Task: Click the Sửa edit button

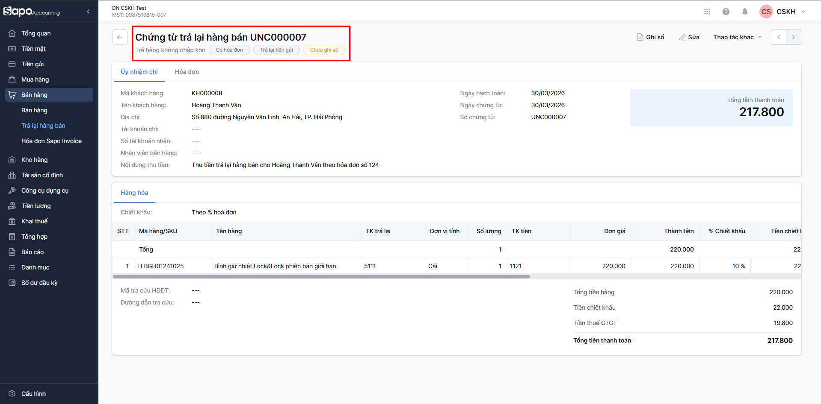Action: click(689, 37)
